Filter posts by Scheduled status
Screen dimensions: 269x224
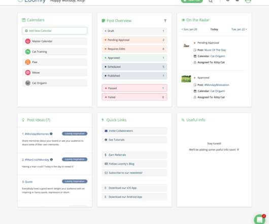pyautogui.click(x=134, y=67)
